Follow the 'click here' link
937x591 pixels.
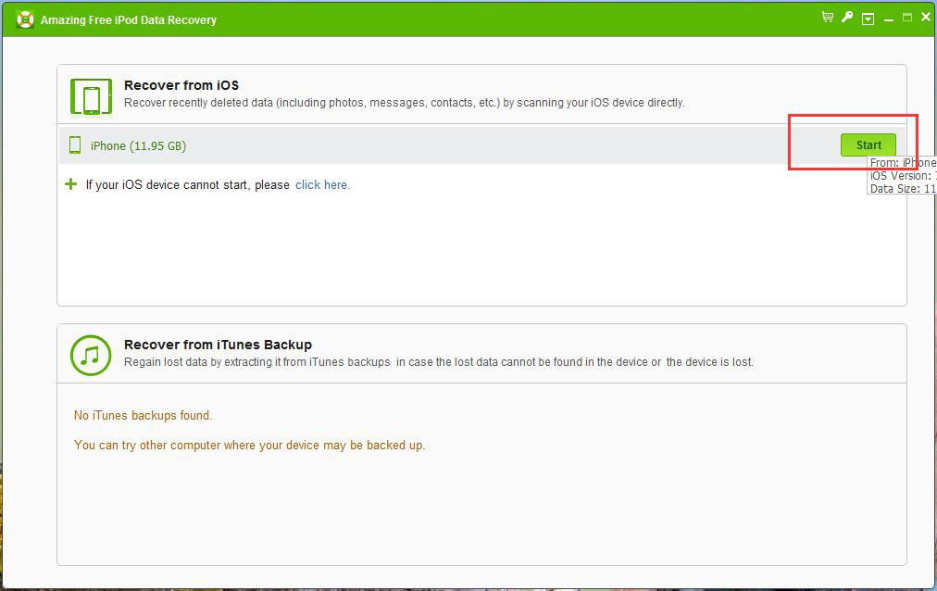click(321, 185)
